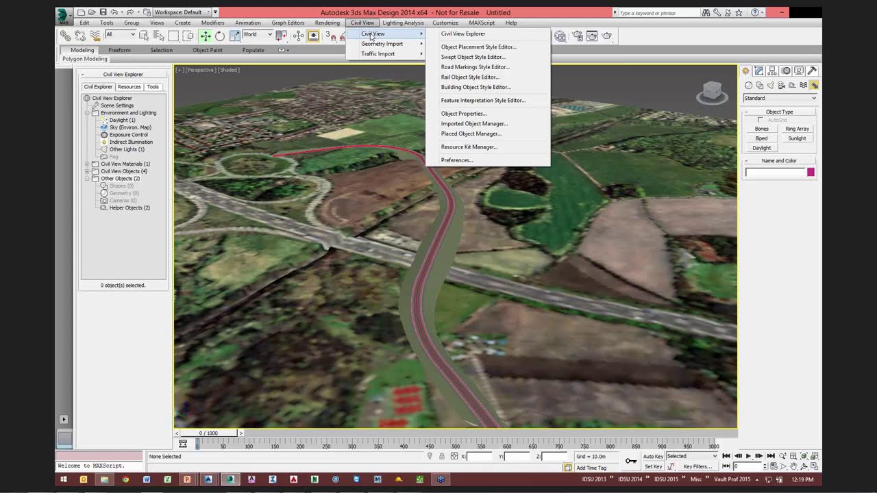The width and height of the screenshot is (877, 493).
Task: Open the Motion command panel tab
Action: 786,71
